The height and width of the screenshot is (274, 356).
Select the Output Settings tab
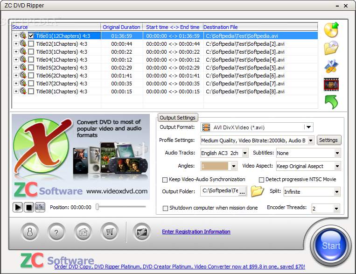[x=178, y=118]
